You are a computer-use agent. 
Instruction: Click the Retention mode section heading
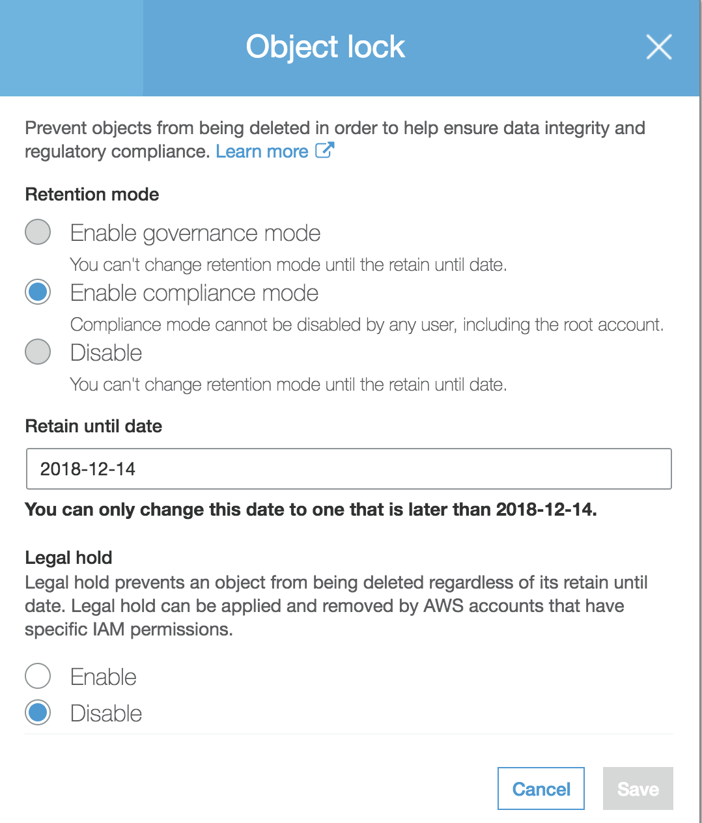[91, 194]
